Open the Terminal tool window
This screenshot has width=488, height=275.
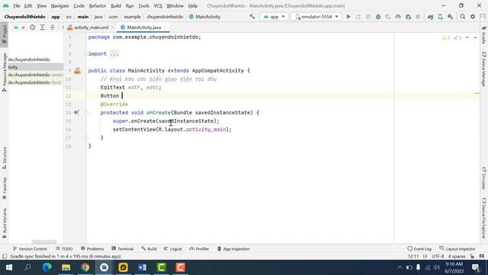122,249
